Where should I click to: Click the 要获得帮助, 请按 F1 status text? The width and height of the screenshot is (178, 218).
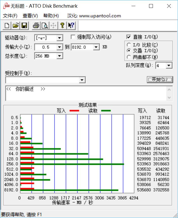pyautogui.click(x=21, y=214)
